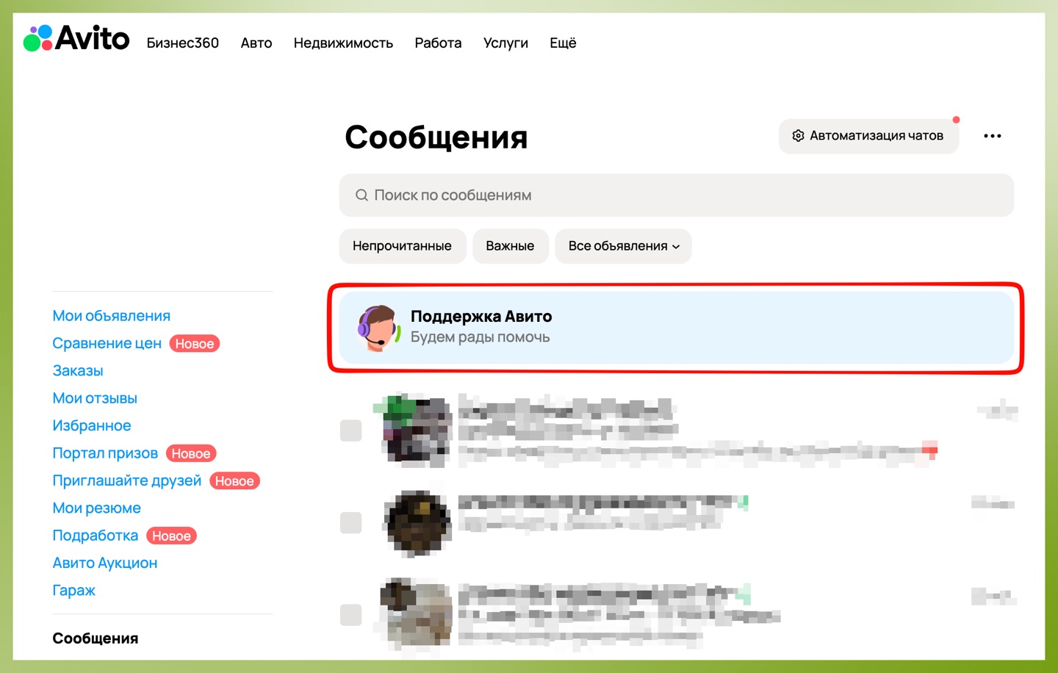Tick the checkbox beside the green-cornered avatar chat
The width and height of the screenshot is (1058, 673).
point(351,431)
